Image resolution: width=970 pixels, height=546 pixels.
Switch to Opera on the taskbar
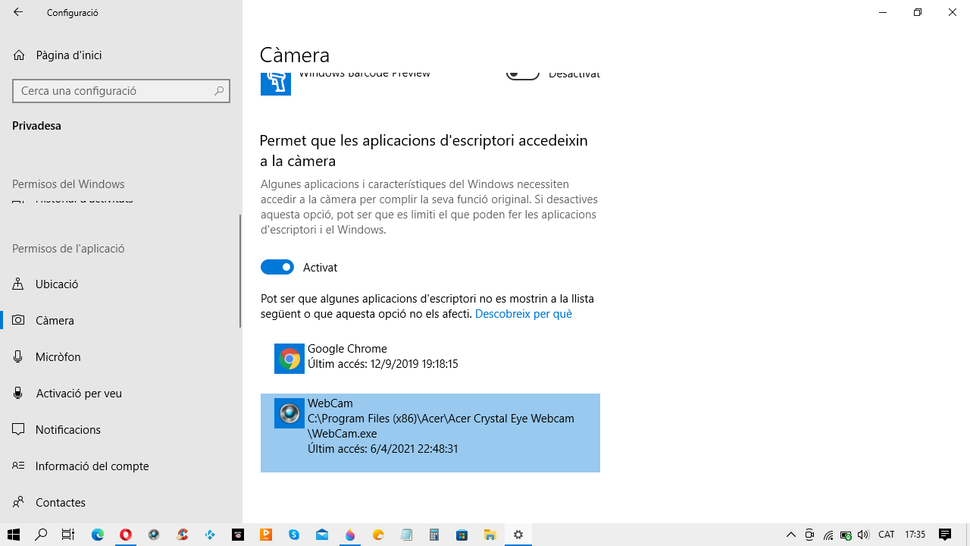point(126,535)
